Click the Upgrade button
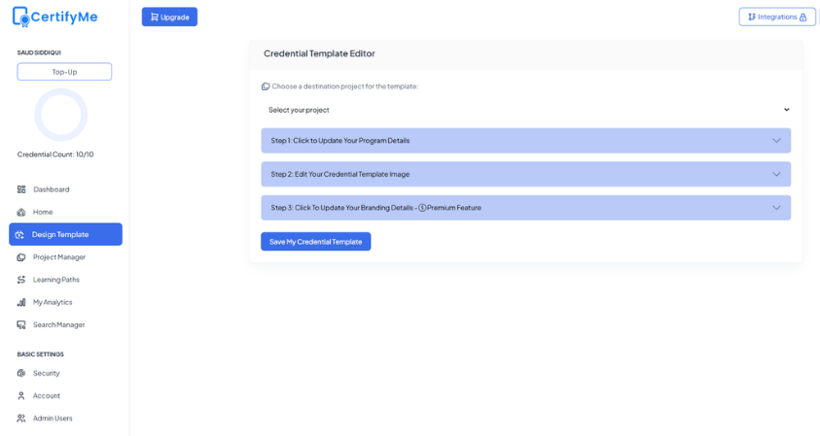The height and width of the screenshot is (436, 820). coord(169,17)
